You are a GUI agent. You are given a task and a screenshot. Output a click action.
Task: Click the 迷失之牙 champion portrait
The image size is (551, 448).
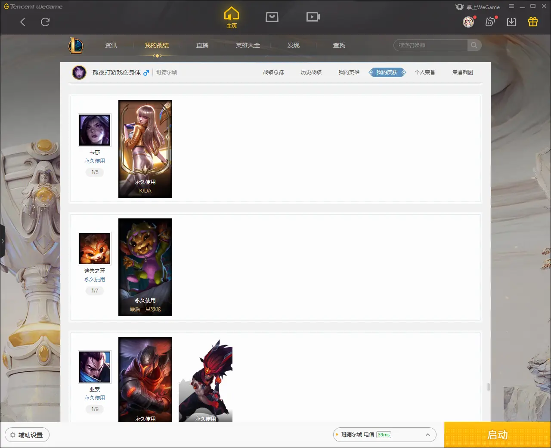(95, 249)
